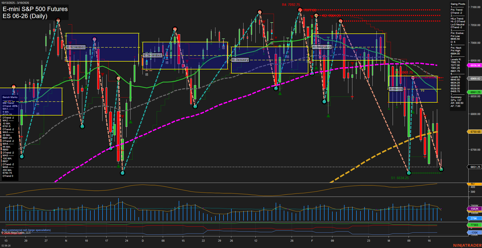
Task: Select the blue -135K COT value marker
Action: point(474,233)
